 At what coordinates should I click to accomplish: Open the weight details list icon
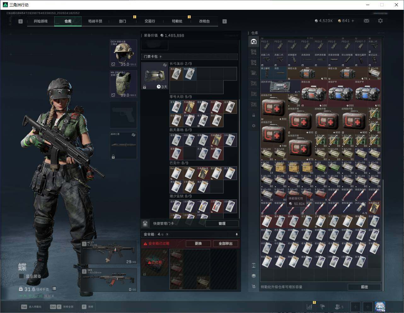click(x=54, y=288)
